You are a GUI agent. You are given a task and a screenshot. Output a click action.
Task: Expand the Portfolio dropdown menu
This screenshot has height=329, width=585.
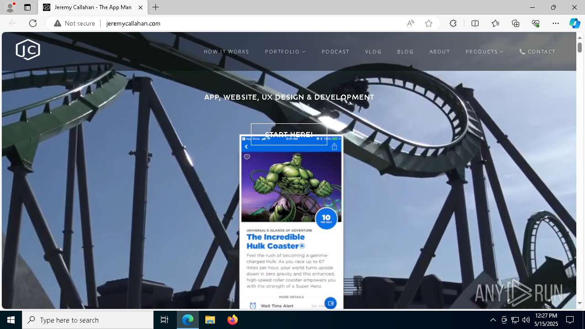pyautogui.click(x=286, y=52)
